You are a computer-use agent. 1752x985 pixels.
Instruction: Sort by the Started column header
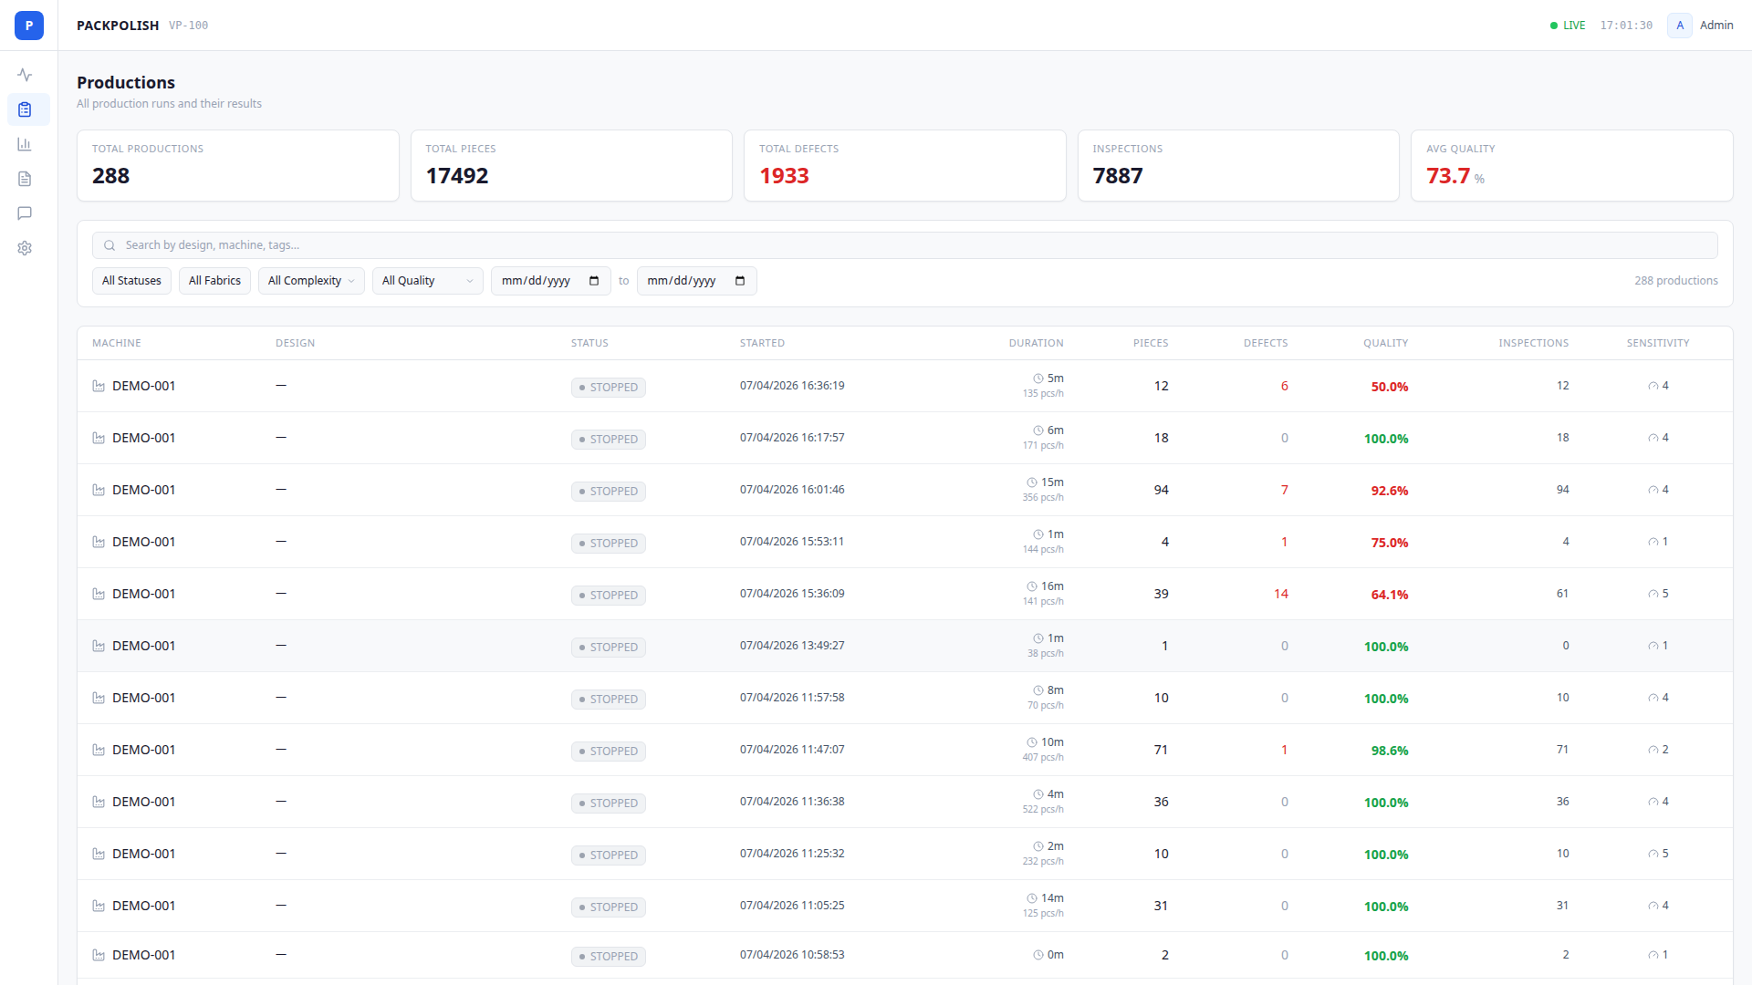762,343
